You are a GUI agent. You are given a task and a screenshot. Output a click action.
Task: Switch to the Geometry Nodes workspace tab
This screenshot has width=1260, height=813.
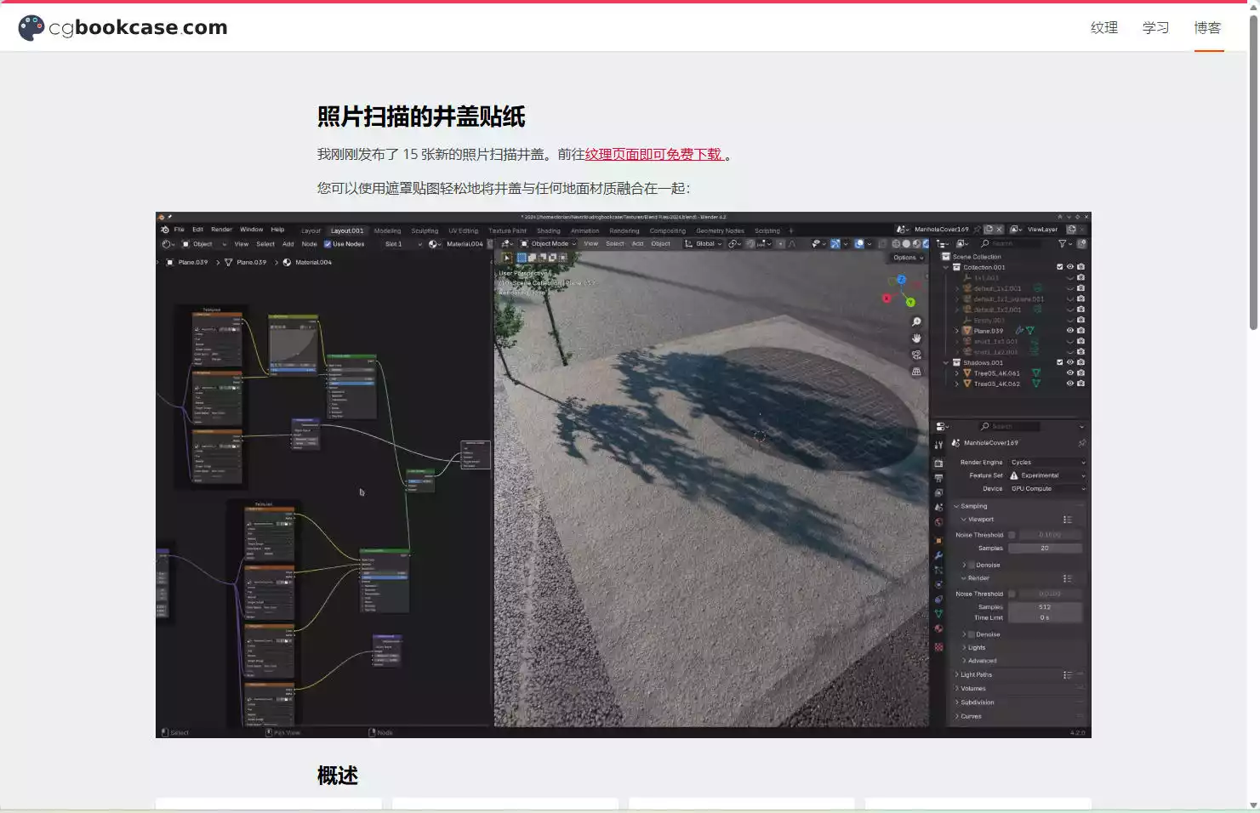click(x=720, y=230)
